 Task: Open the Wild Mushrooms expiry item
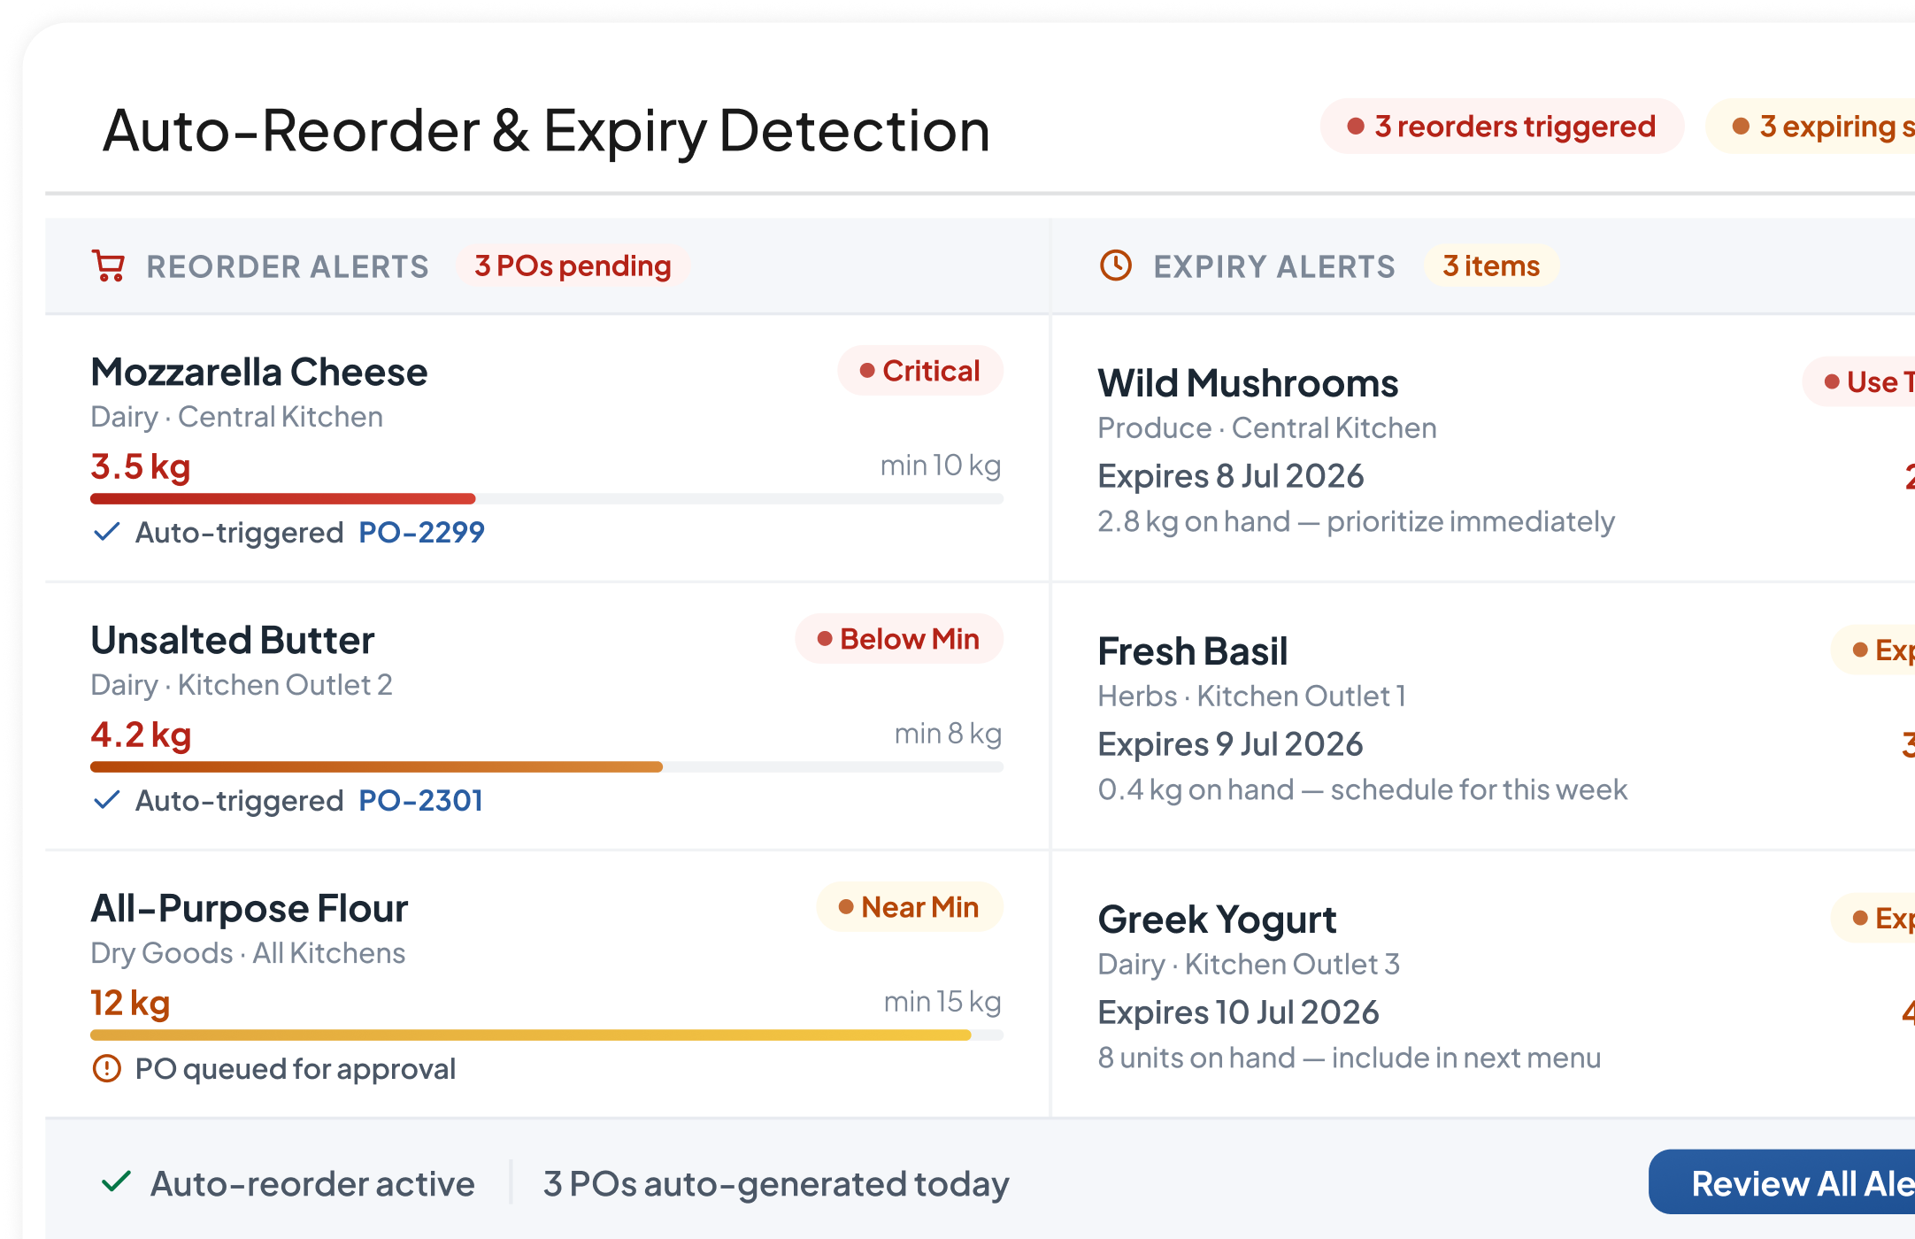tap(1483, 449)
